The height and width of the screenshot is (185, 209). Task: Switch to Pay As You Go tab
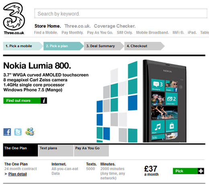click(91, 150)
